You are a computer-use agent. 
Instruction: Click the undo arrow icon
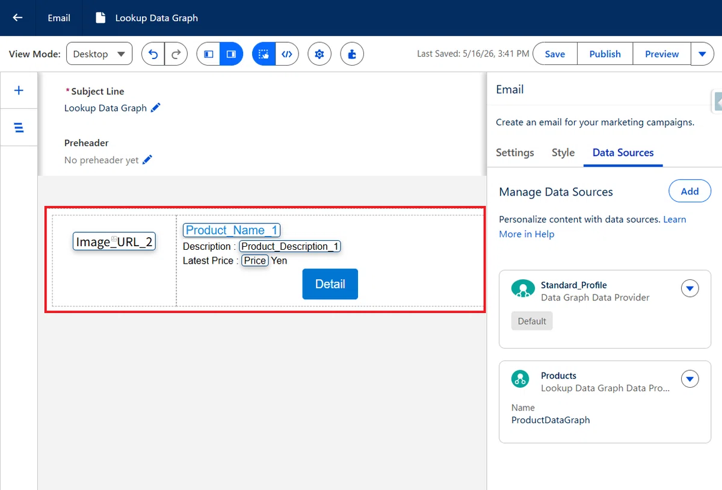coord(153,54)
